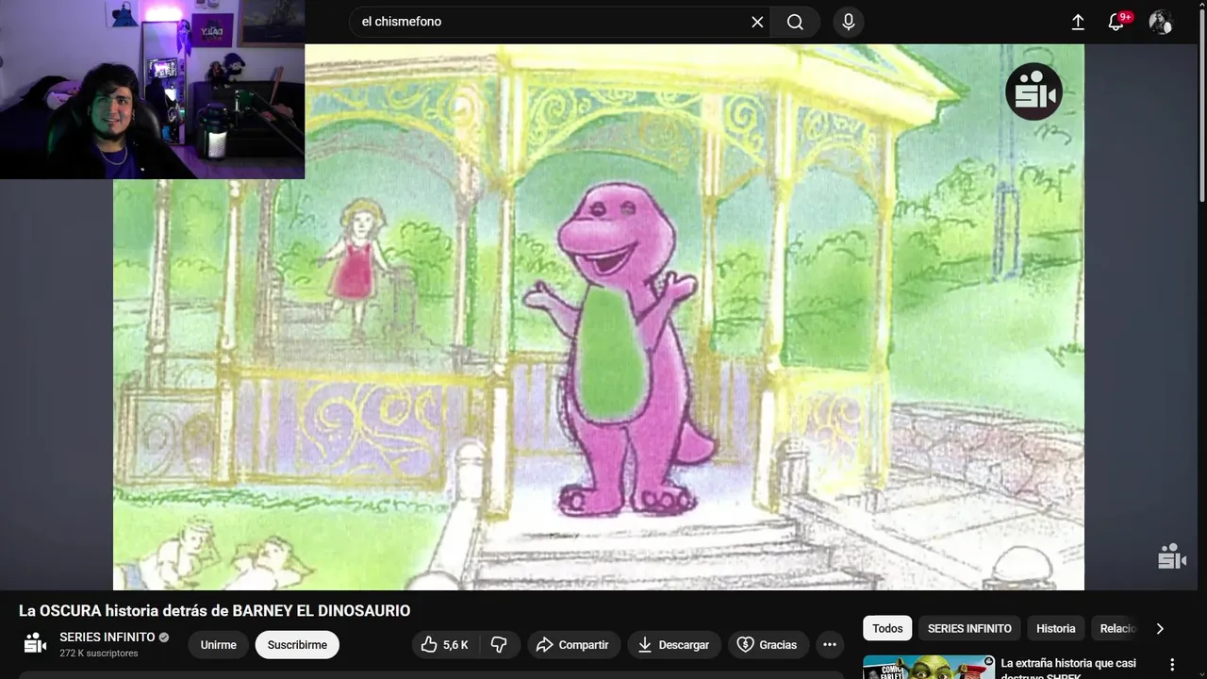Select the SERIES INFINITO filter chip
Image resolution: width=1207 pixels, height=679 pixels.
[x=969, y=628]
